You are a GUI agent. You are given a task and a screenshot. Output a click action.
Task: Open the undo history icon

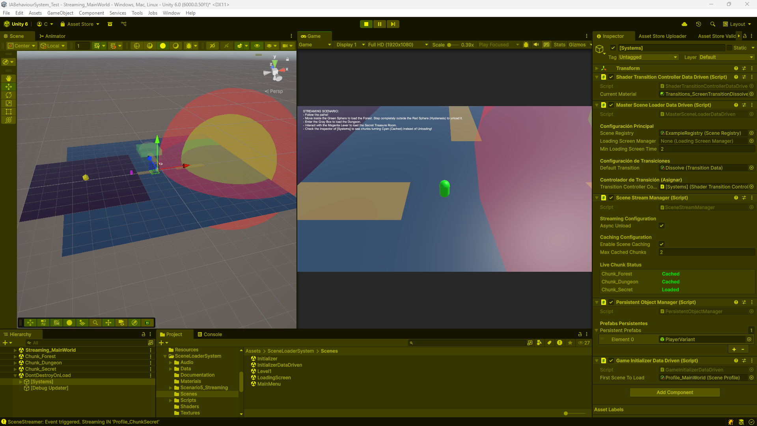point(699,24)
